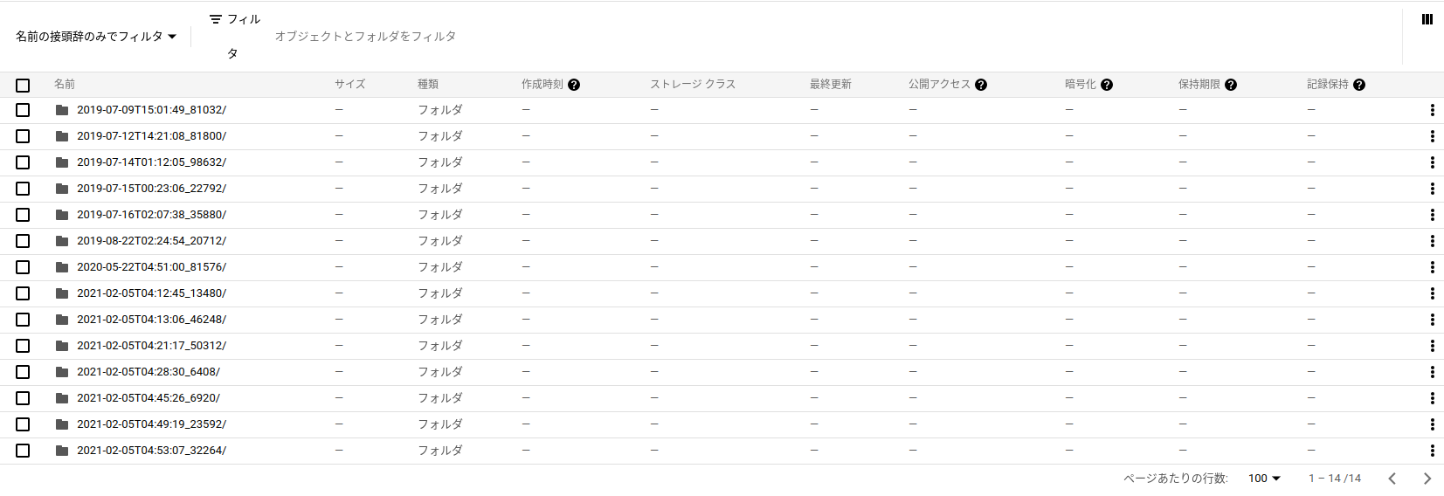Open help for 記録保持 column
This screenshot has height=496, width=1444.
tap(1359, 85)
